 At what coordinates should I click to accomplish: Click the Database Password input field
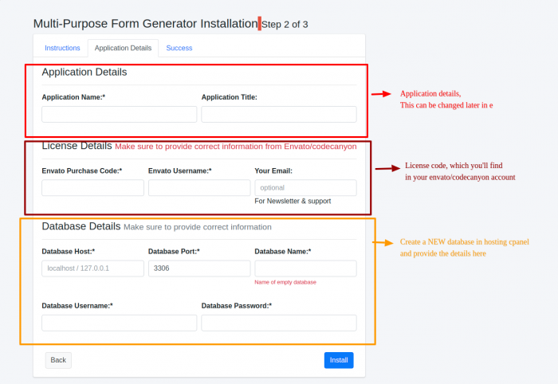(278, 323)
